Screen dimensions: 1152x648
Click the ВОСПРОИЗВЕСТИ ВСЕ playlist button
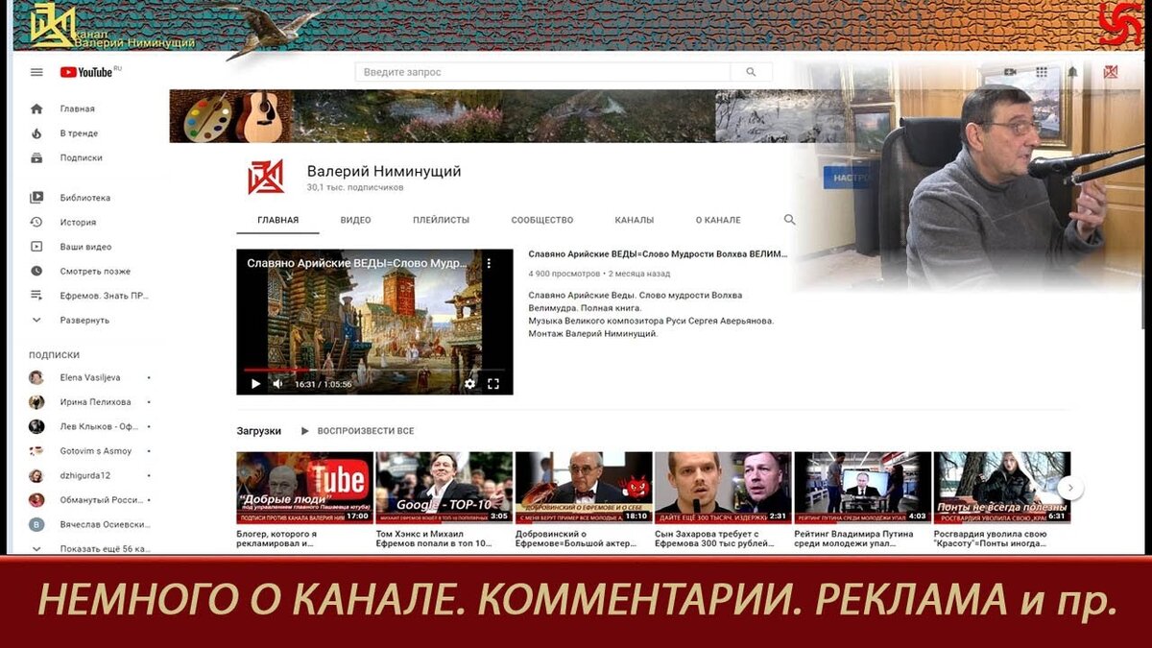click(x=359, y=431)
